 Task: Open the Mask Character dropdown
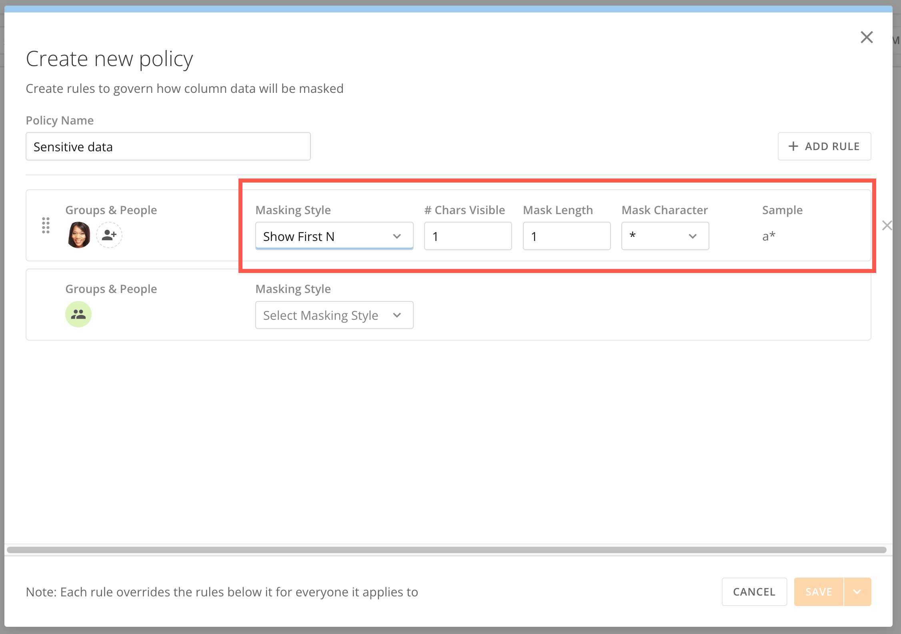(x=665, y=236)
